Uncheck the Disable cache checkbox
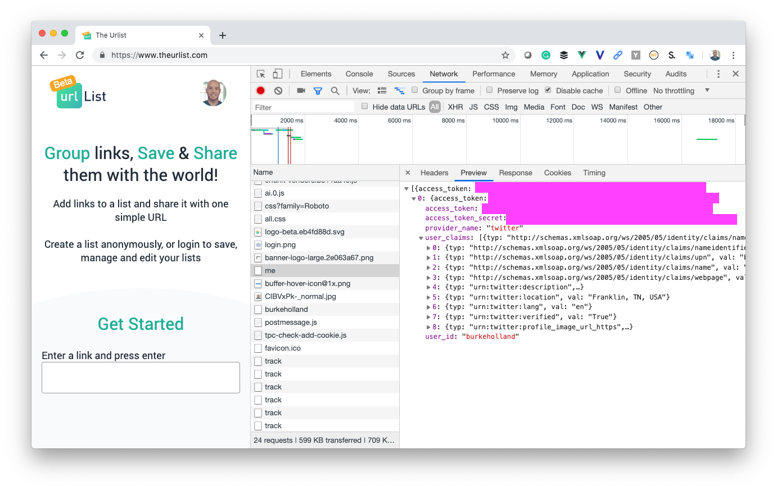Image resolution: width=777 pixels, height=490 pixels. pos(548,90)
